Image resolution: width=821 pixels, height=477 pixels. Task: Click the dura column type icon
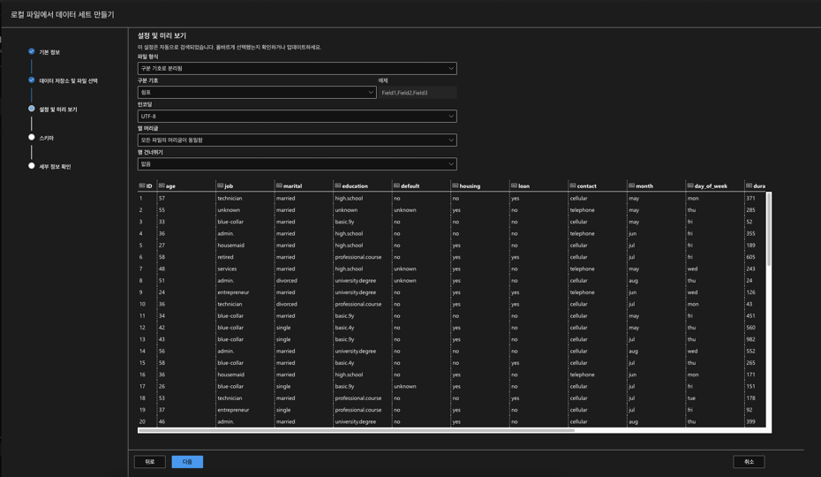(x=749, y=185)
